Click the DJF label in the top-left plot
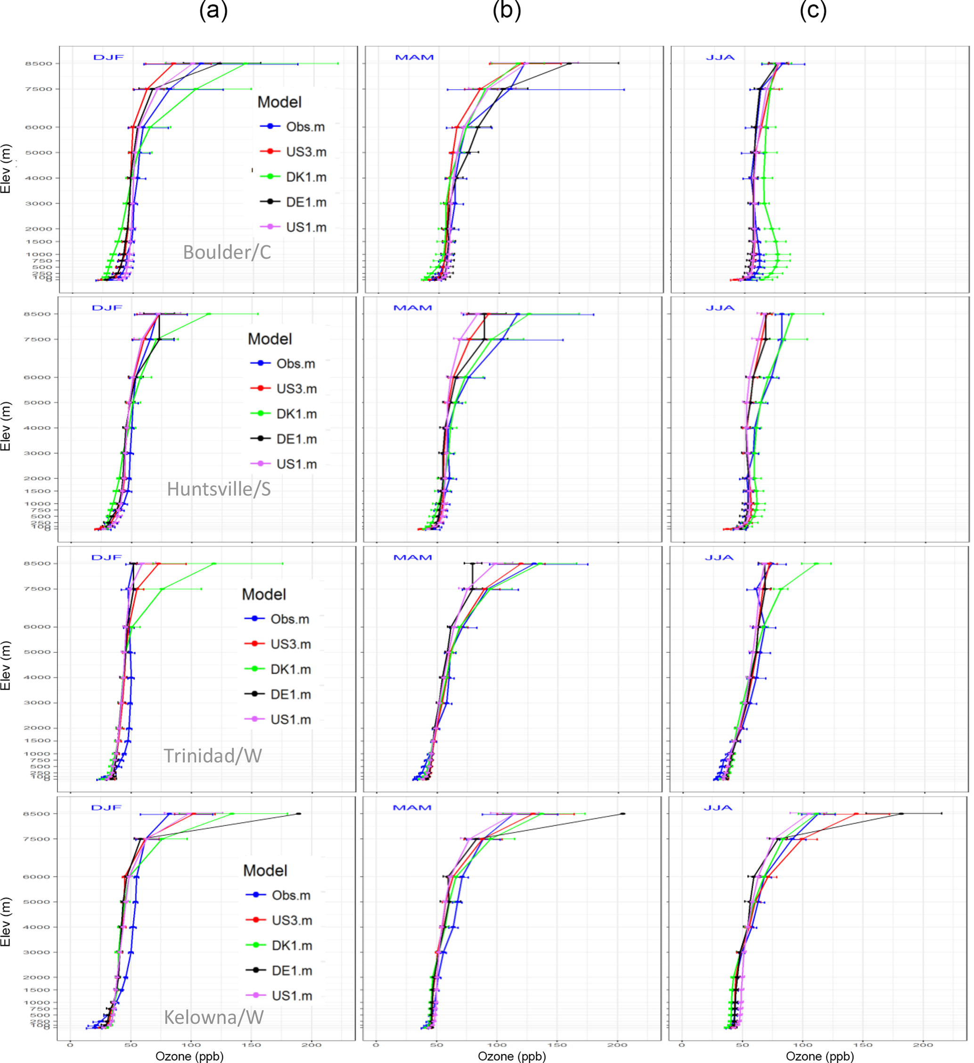This screenshot has width=974, height=1063. (x=108, y=57)
